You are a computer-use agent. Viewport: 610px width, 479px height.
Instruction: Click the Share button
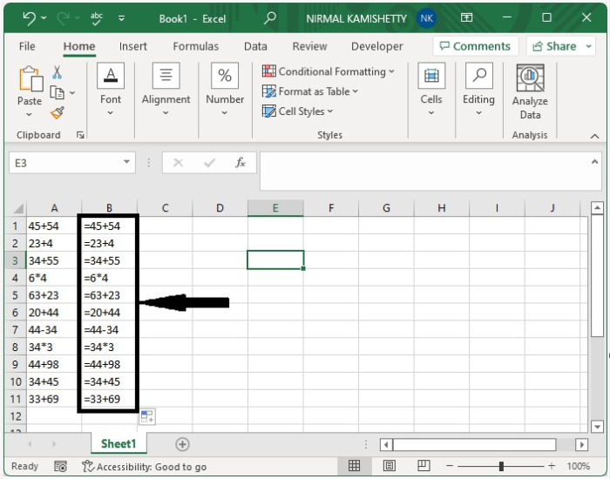pyautogui.click(x=554, y=46)
